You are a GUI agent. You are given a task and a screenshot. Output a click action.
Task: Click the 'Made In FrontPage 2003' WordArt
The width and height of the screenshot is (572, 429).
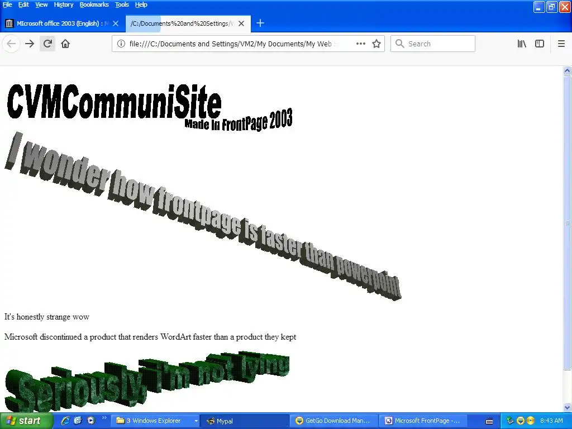238,121
